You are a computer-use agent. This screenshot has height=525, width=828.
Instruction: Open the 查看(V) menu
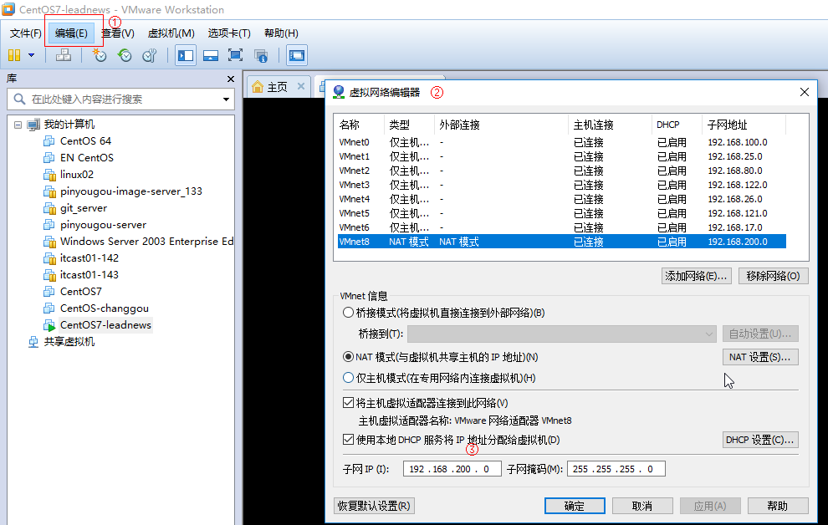click(x=118, y=33)
